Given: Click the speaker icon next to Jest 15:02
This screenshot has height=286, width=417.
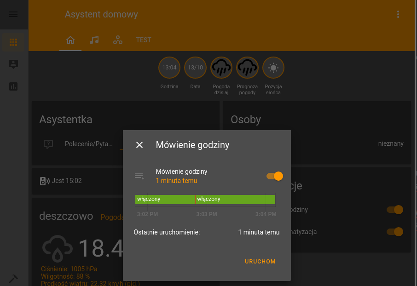Looking at the screenshot, I should tap(44, 181).
